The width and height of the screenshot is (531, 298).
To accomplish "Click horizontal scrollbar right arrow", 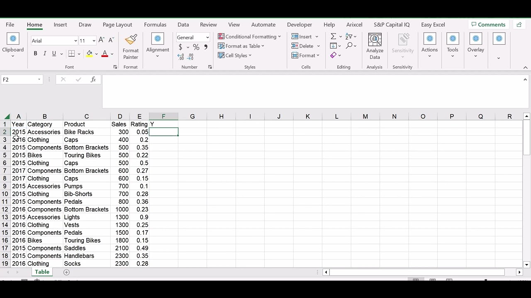I will (519, 272).
